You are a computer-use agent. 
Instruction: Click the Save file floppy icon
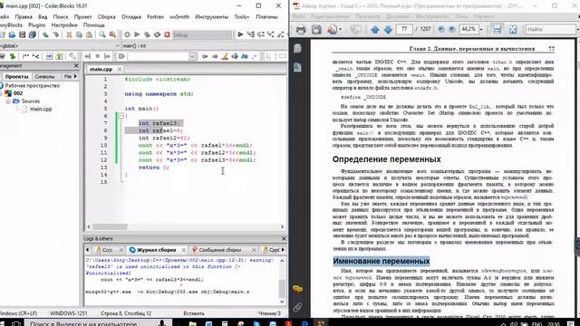22,34
